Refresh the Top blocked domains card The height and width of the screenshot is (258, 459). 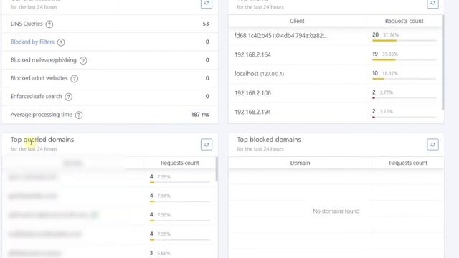(432, 145)
